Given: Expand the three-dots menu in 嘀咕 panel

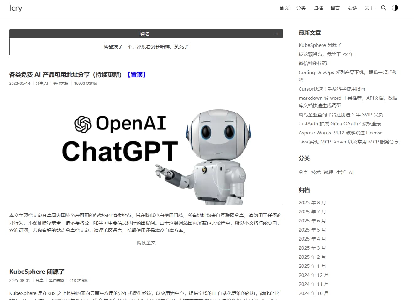Looking at the screenshot, I should [x=276, y=34].
